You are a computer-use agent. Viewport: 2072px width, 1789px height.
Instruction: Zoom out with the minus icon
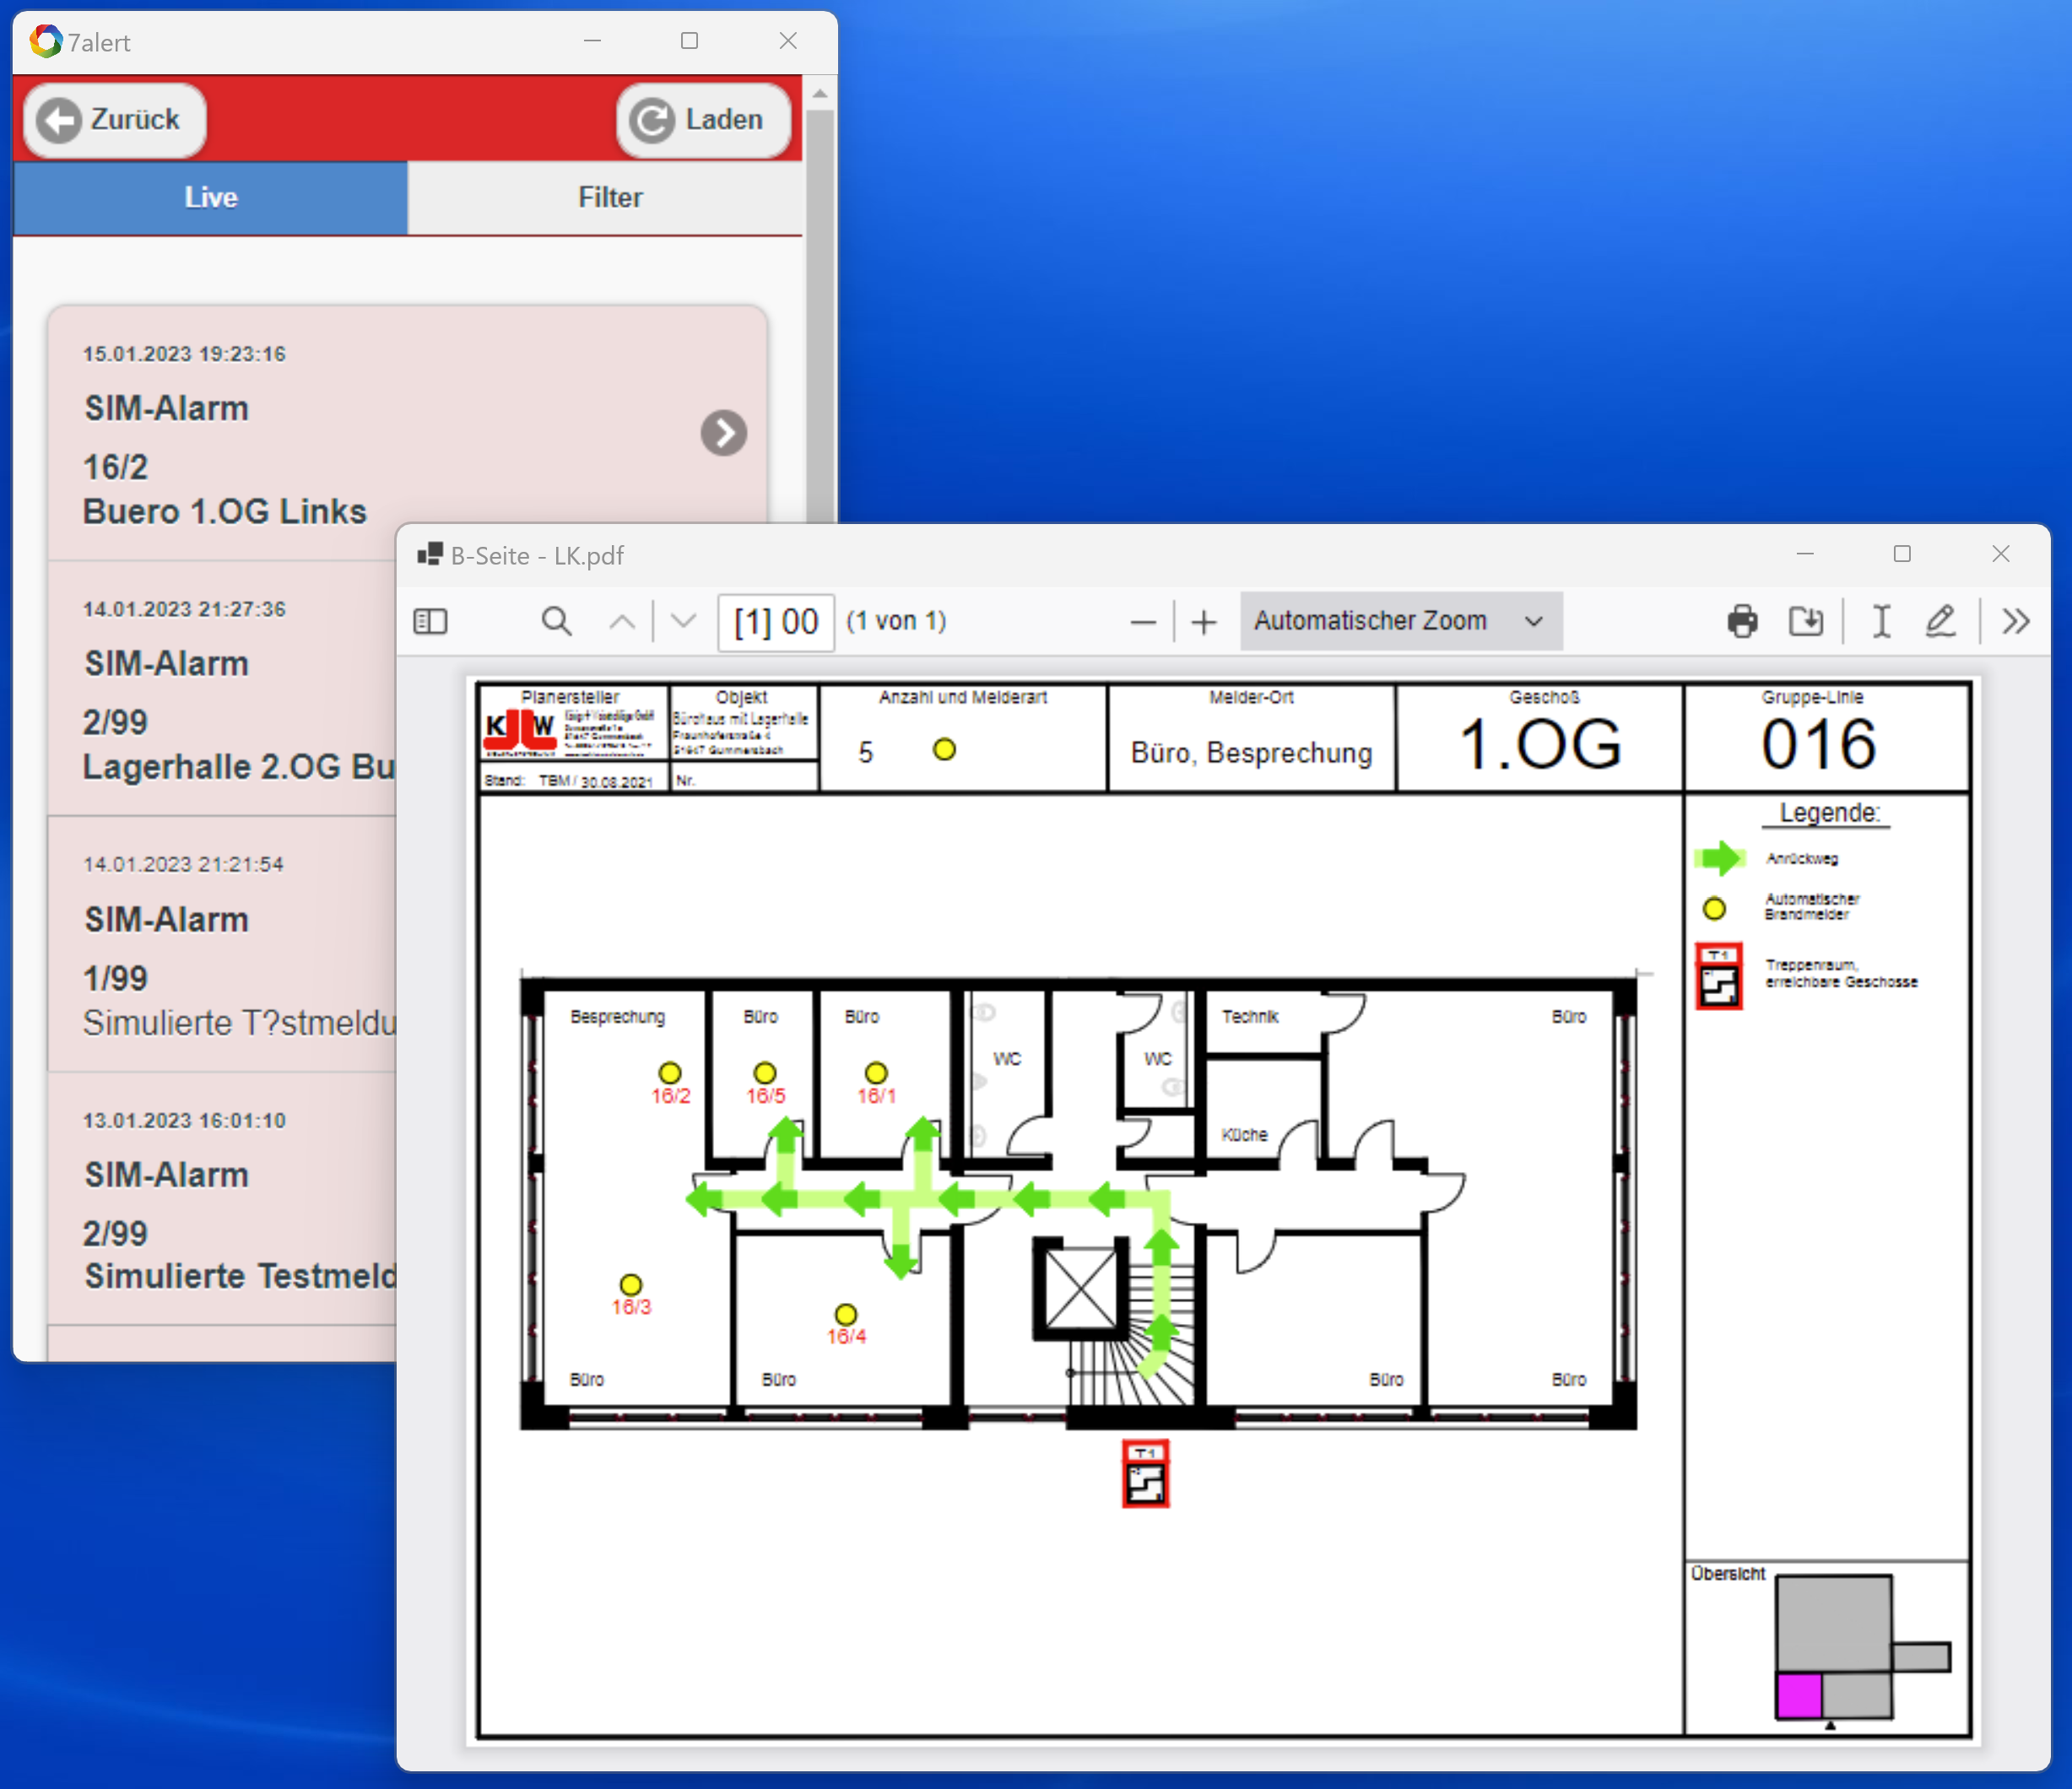point(1143,622)
